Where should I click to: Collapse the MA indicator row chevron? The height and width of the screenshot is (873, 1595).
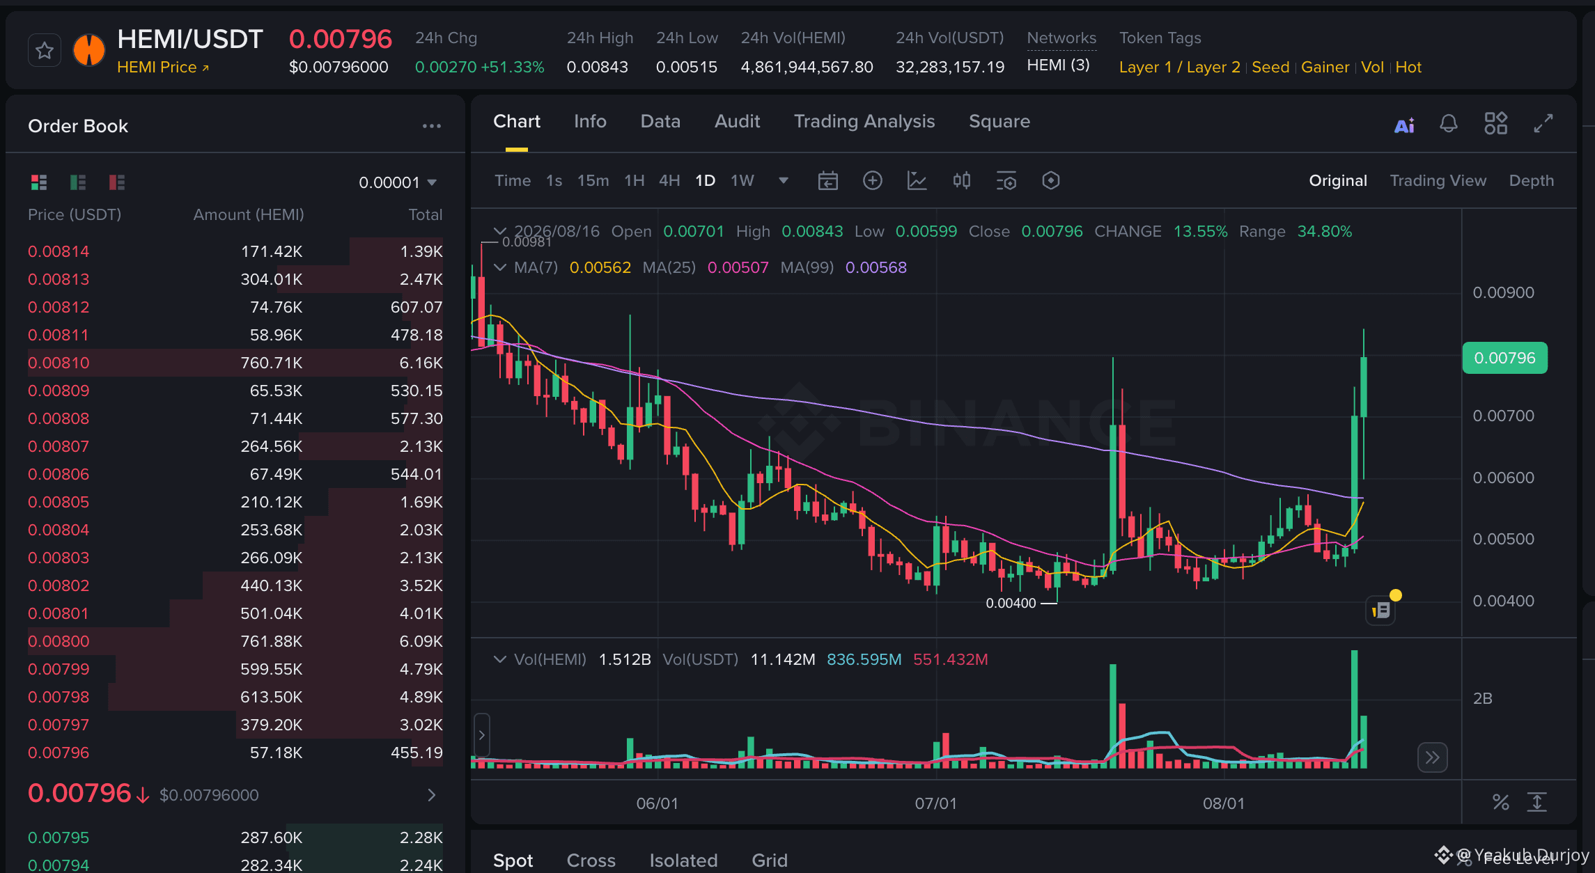click(x=499, y=267)
